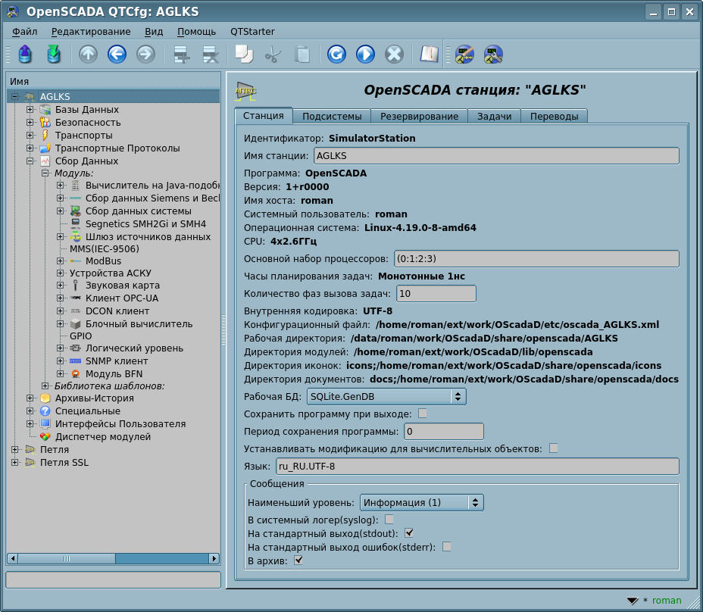Click the paste clipboard toolbar icon

click(x=302, y=55)
